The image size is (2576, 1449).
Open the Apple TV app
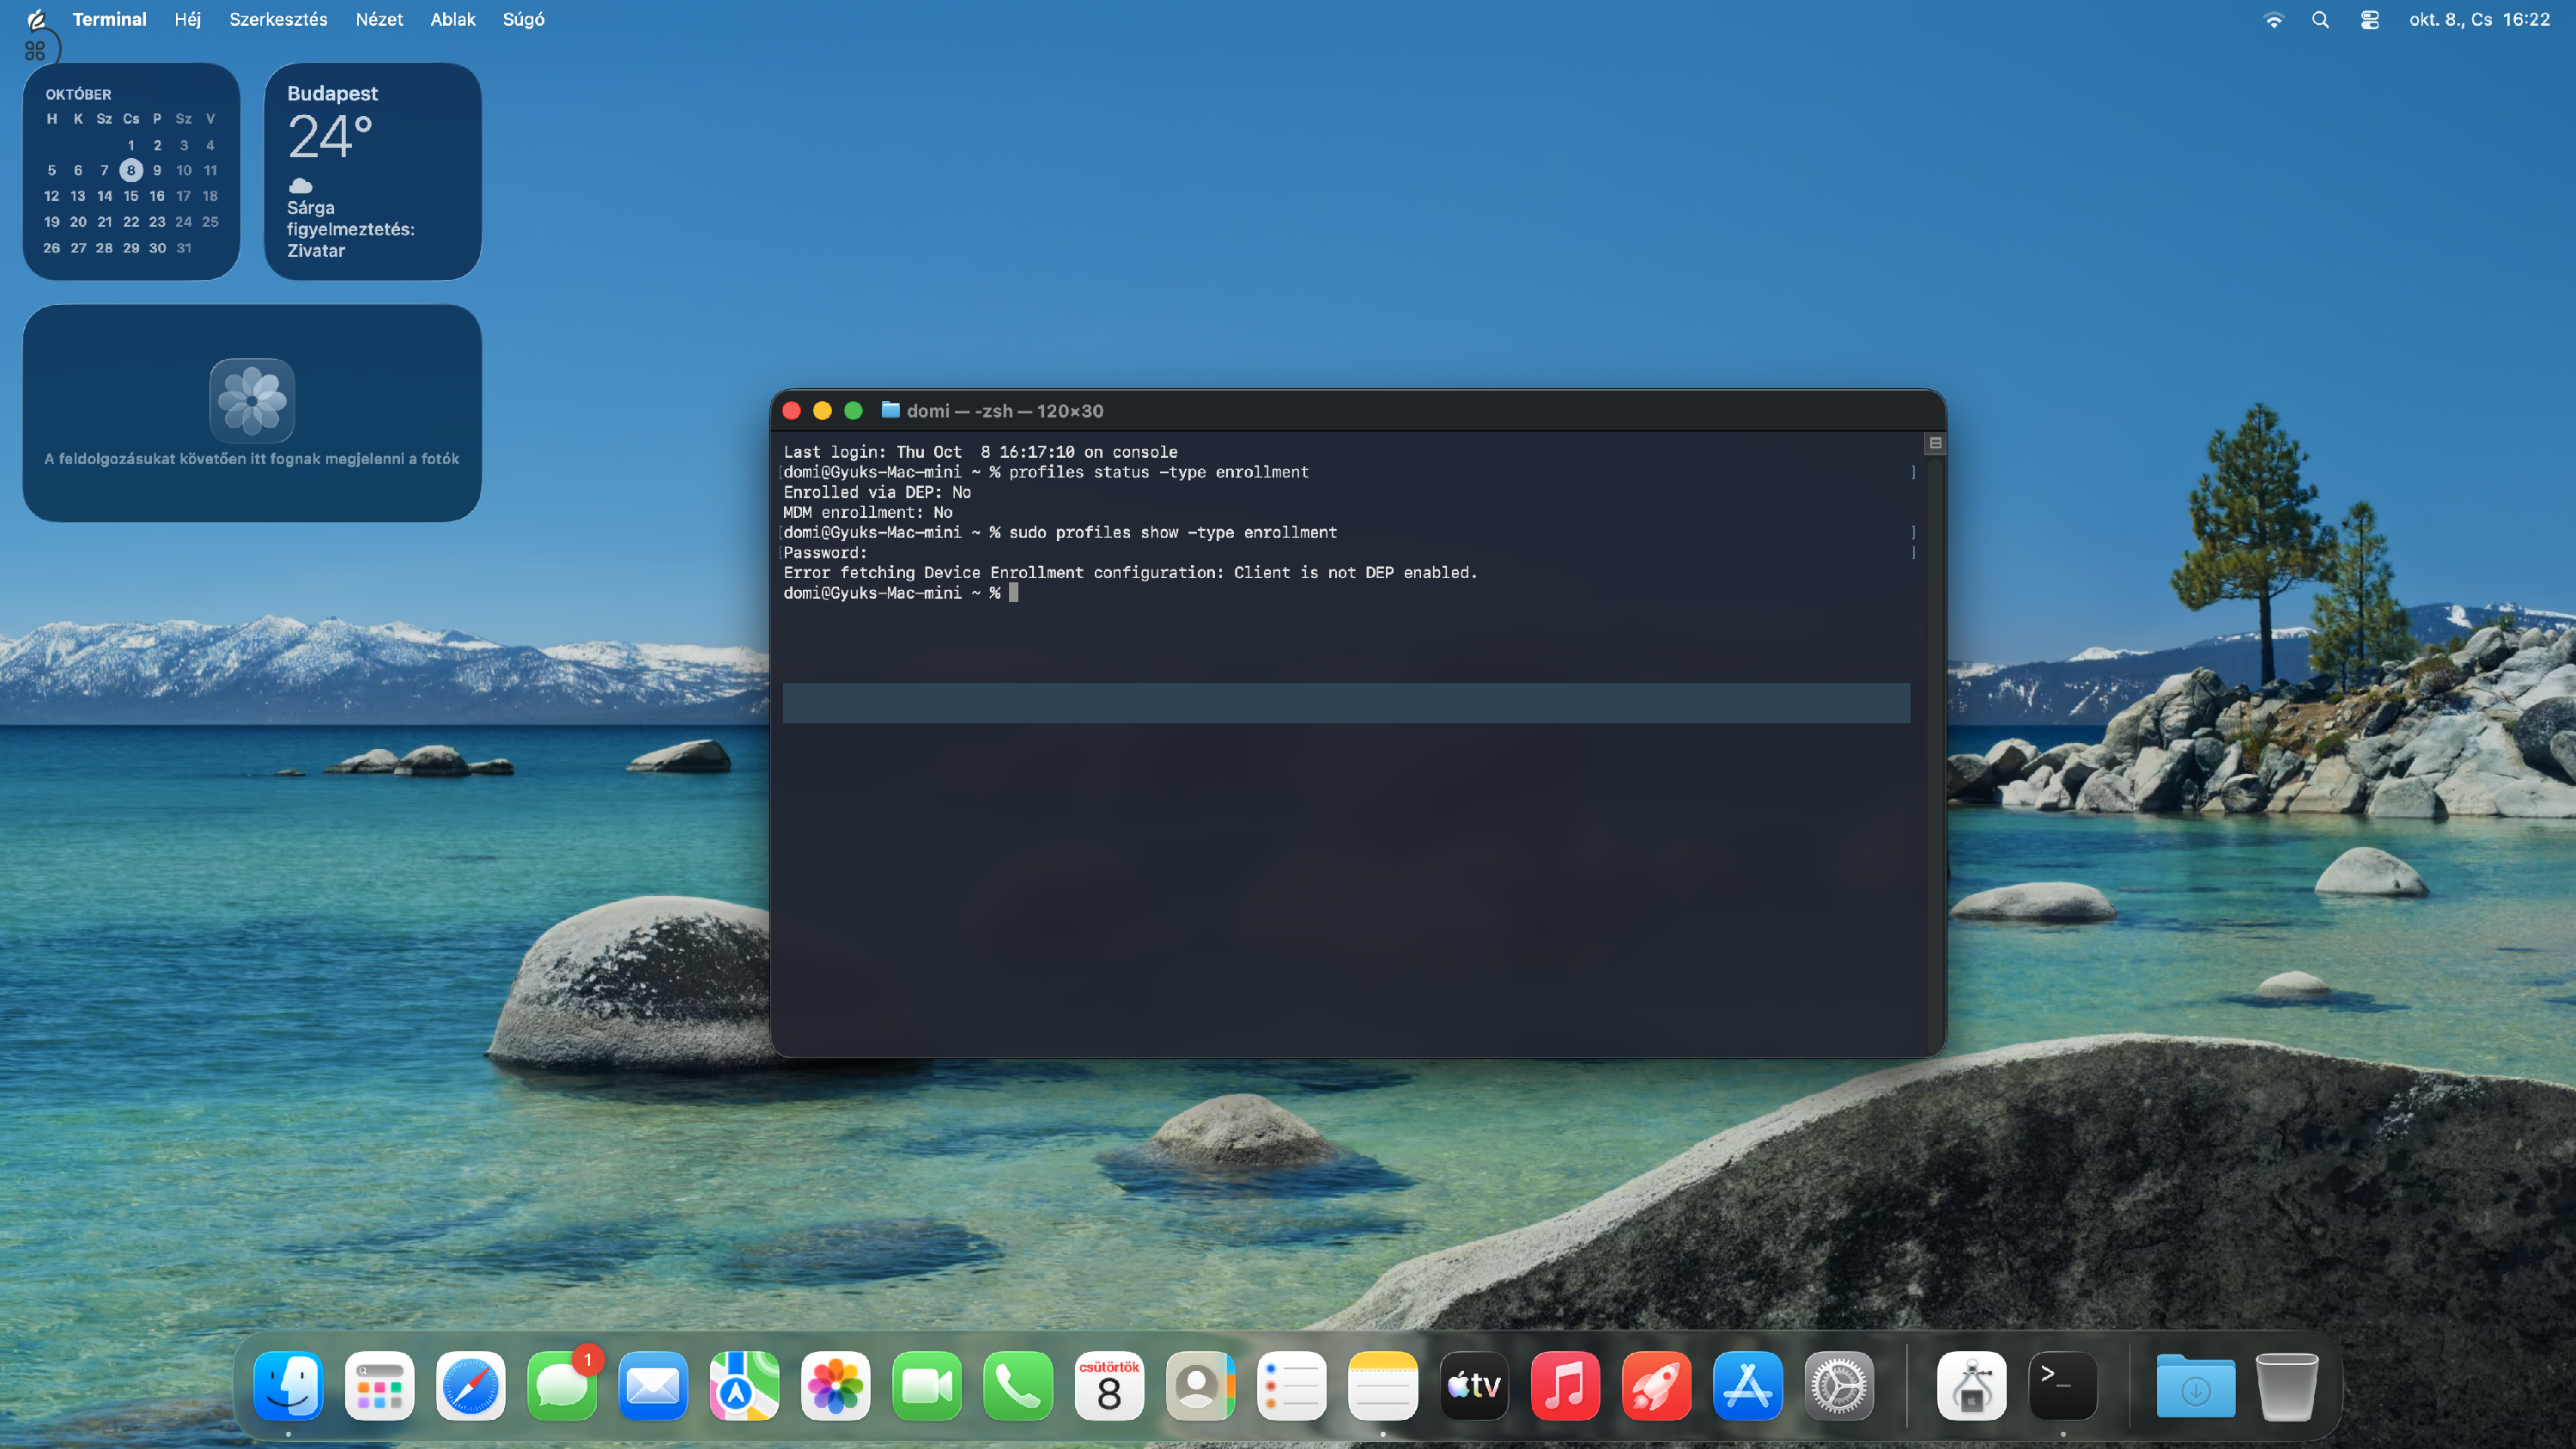(1474, 1386)
